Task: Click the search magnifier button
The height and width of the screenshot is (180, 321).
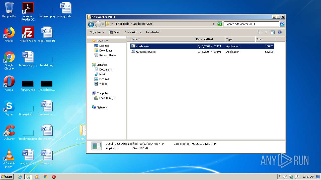Action: click(x=282, y=24)
